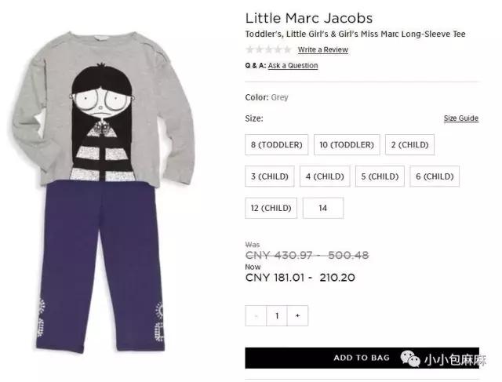
Task: Open the Write a Review link
Action: [323, 49]
